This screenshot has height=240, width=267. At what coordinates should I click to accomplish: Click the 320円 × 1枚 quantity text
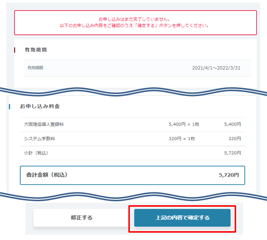pos(182,139)
